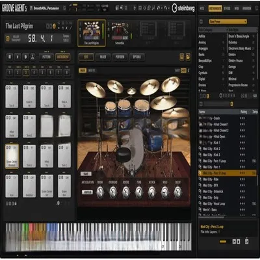Screen dimensions: 260x260
Task: Click the icon at far right of browser tabs
Action: (x=256, y=8)
